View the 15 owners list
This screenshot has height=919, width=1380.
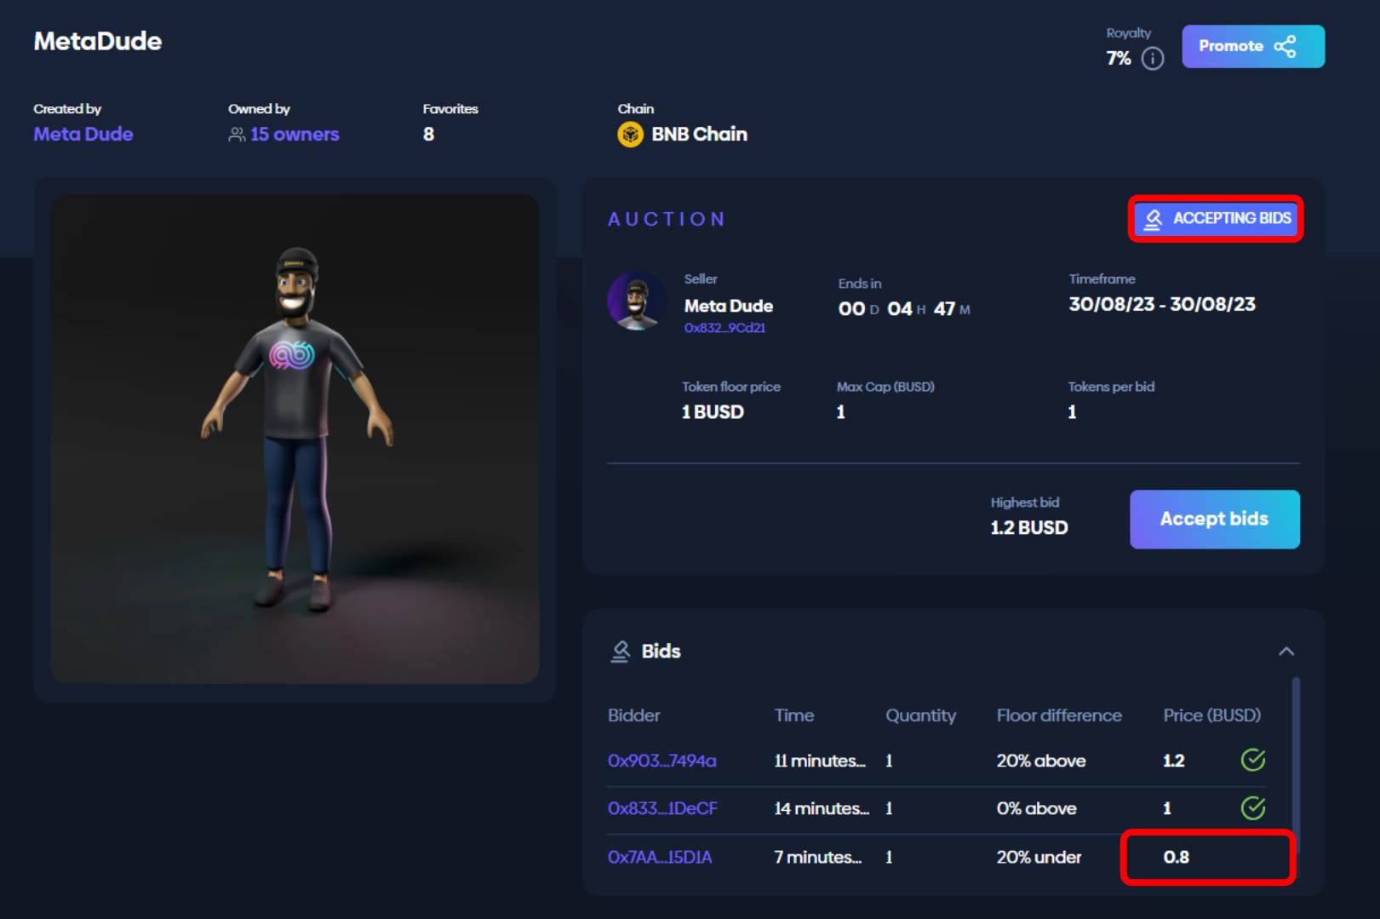pos(294,135)
